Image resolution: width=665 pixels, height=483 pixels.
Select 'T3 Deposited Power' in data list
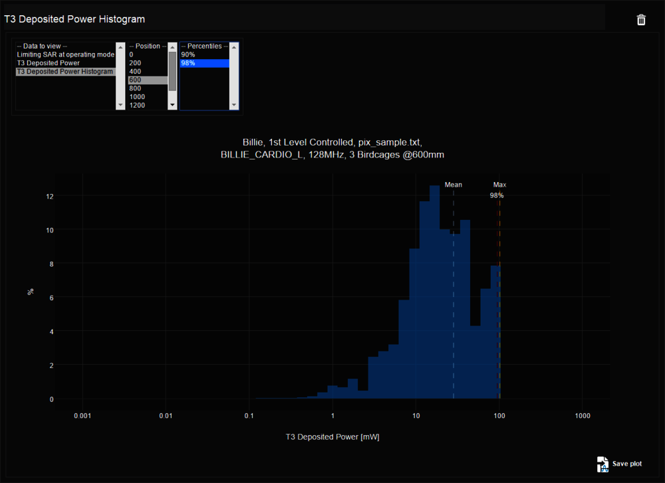(48, 63)
